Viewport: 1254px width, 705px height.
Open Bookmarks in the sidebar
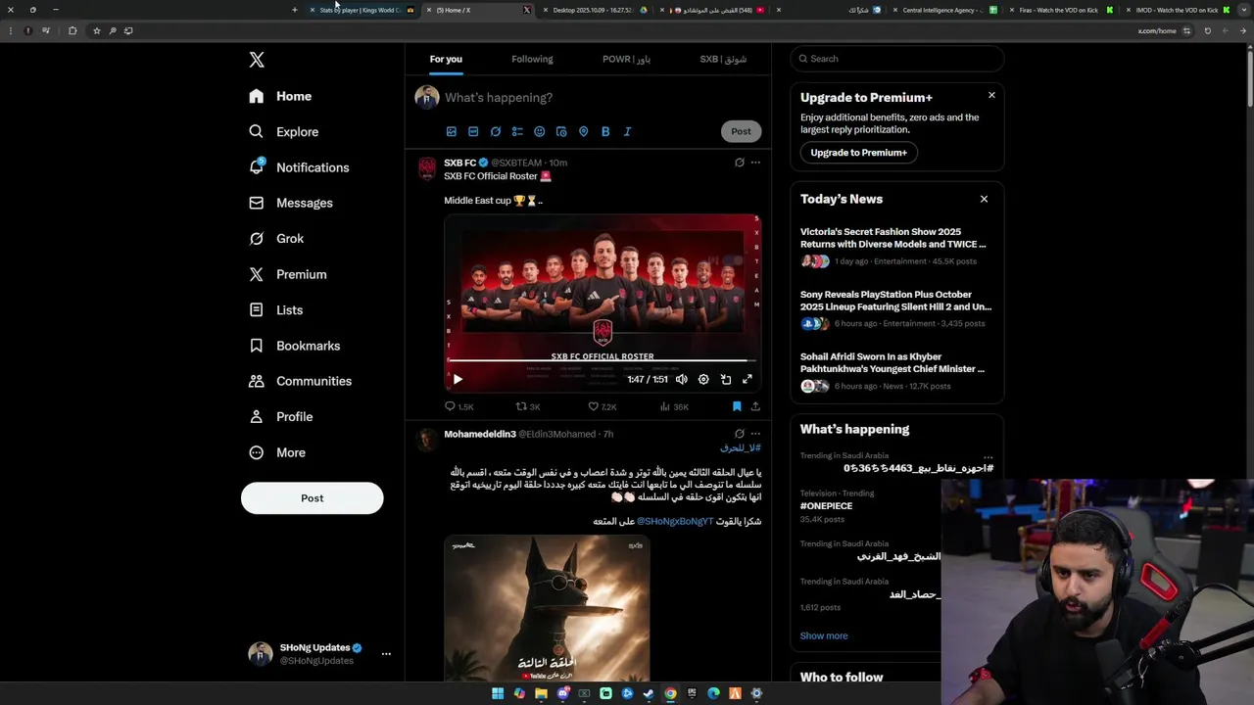(x=295, y=346)
